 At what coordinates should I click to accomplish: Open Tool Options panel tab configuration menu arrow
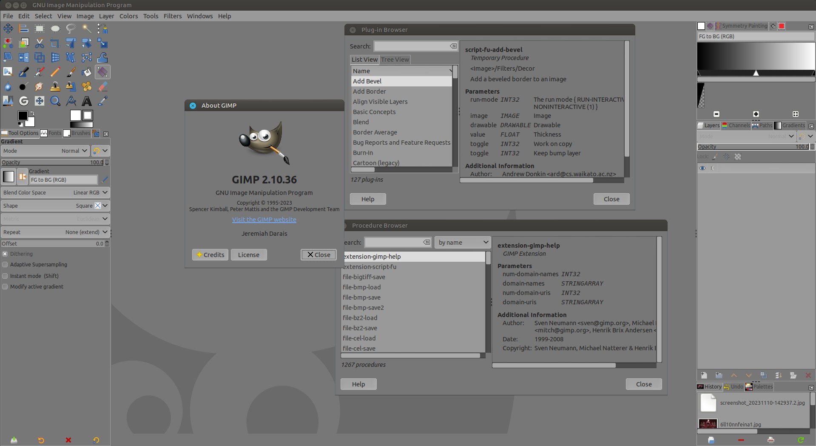pos(106,134)
